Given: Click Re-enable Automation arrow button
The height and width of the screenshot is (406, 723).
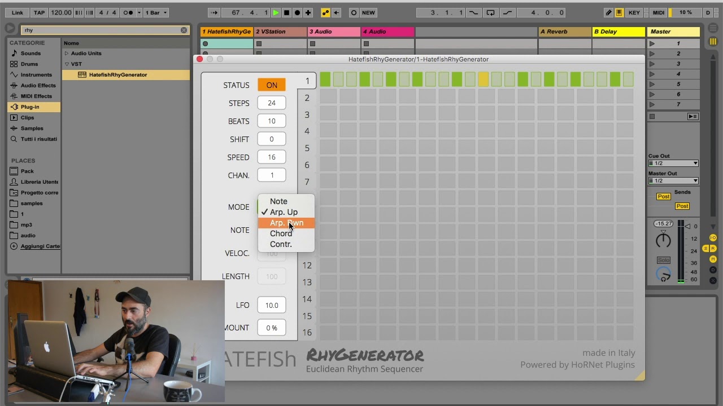Looking at the screenshot, I should (336, 12).
